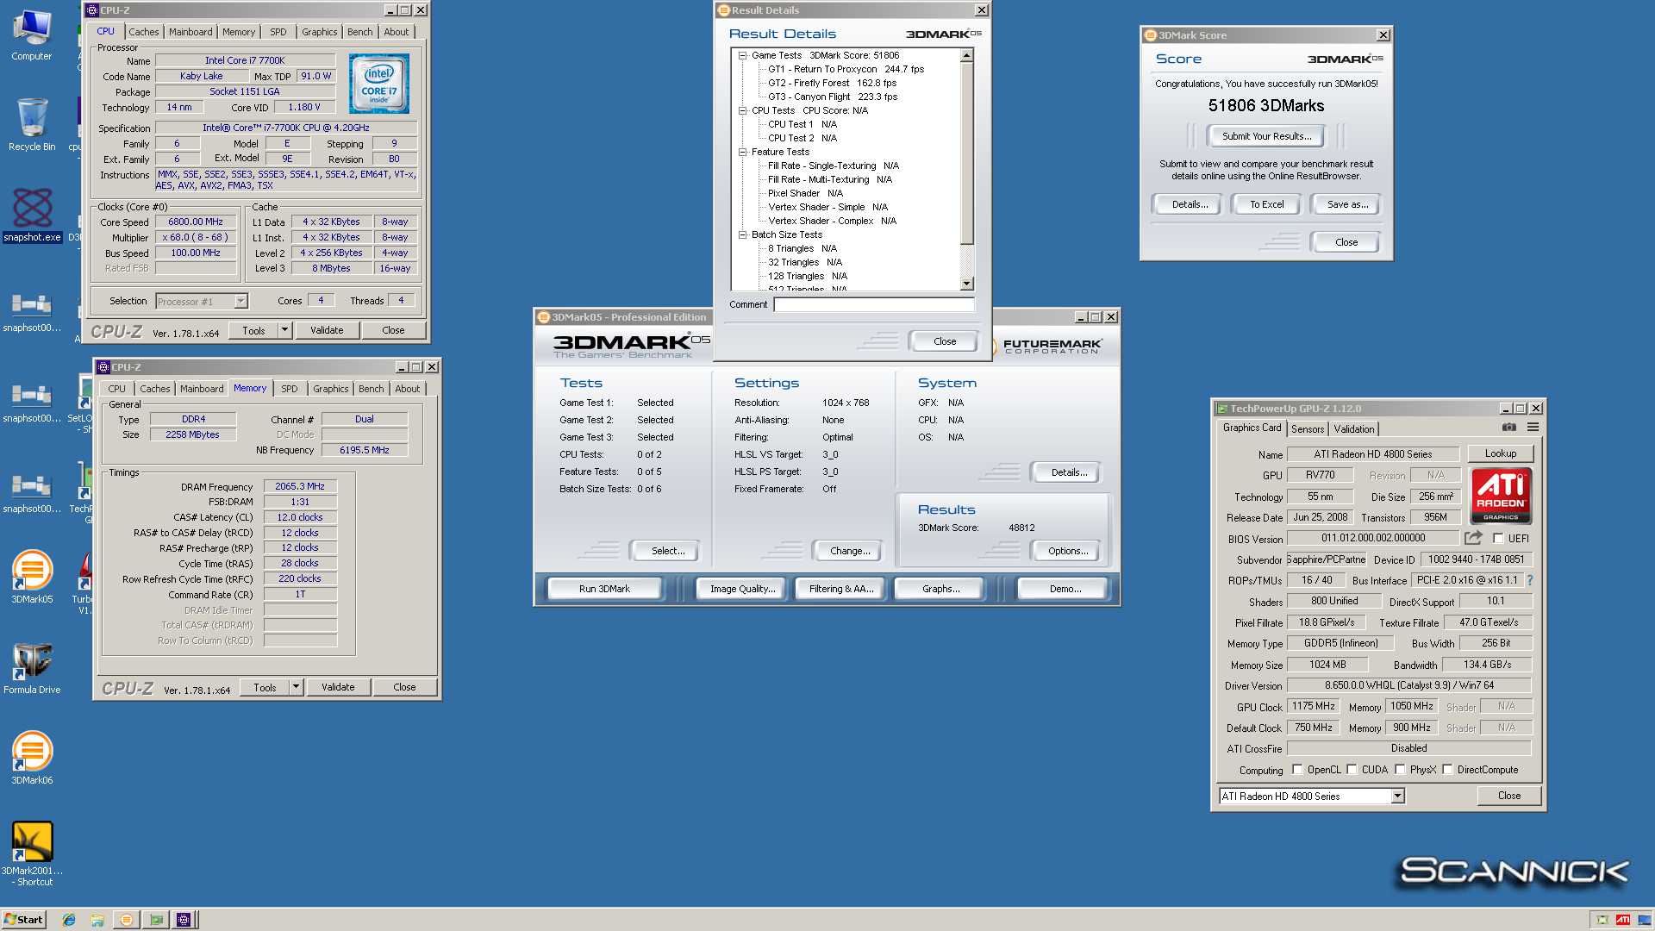Open Mainboard tab in top CPU-Z

coord(190,32)
